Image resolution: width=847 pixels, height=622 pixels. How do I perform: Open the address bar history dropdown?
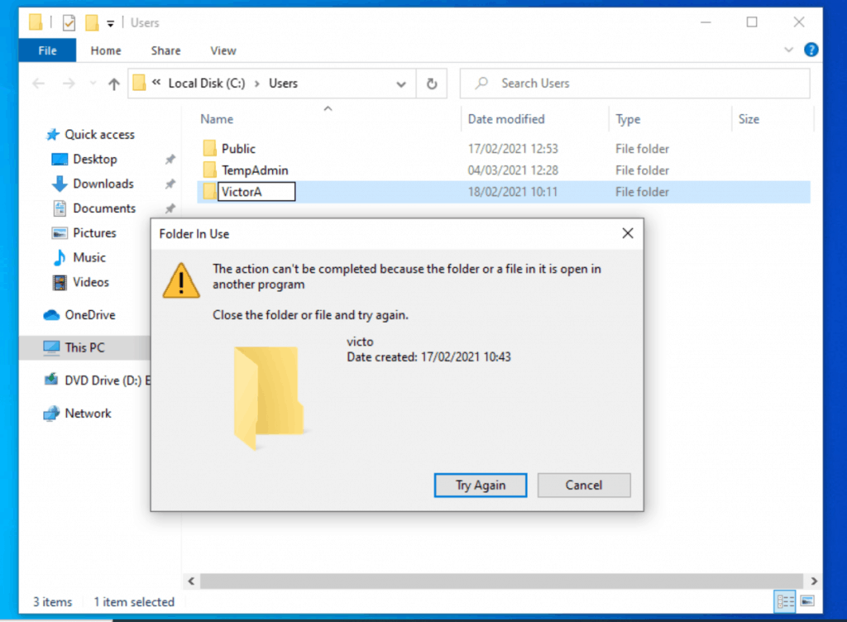click(401, 84)
